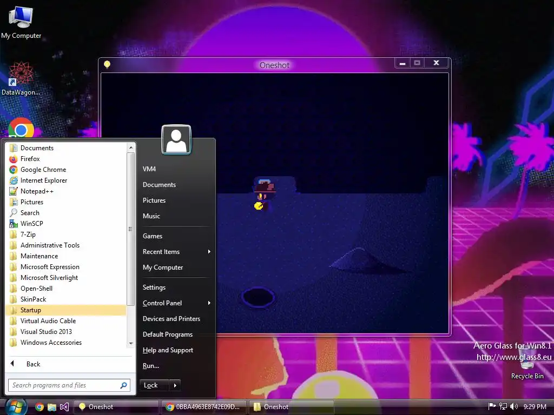Open file explorer from taskbar quick launch
Screen dimensions: 554x415
click(x=52, y=407)
